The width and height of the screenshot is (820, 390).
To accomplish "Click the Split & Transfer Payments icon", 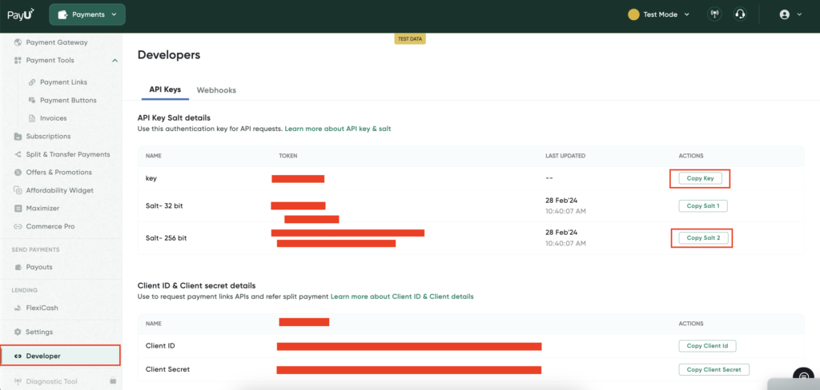I will pos(18,154).
